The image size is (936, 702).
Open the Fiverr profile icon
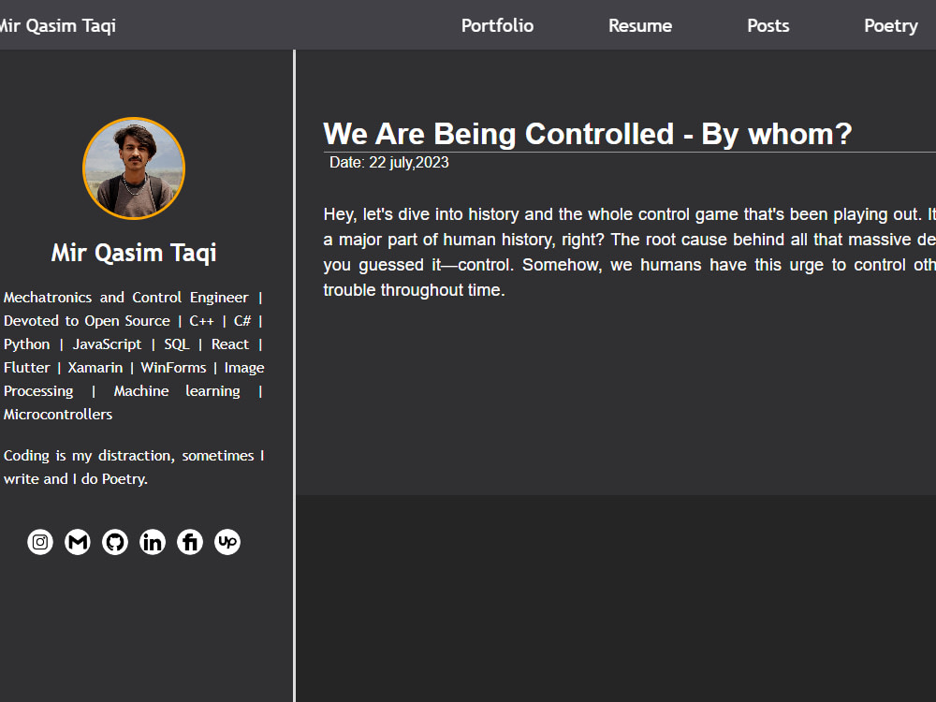pyautogui.click(x=190, y=542)
